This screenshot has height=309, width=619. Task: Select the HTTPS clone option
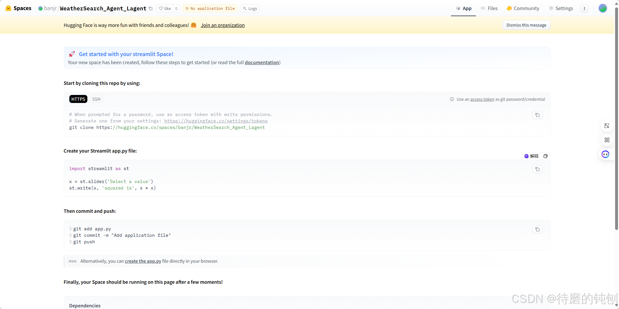tap(78, 99)
